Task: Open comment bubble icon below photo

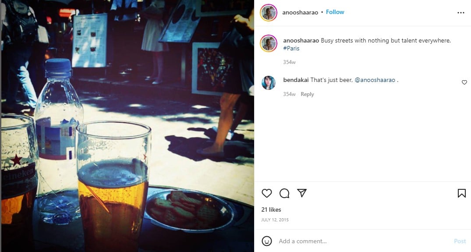Action: coord(284,193)
